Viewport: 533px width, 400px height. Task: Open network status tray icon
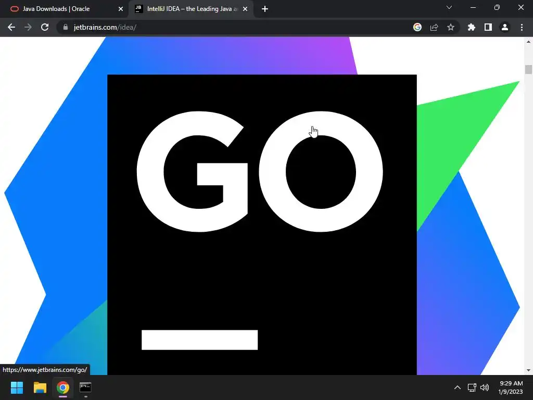(x=472, y=387)
